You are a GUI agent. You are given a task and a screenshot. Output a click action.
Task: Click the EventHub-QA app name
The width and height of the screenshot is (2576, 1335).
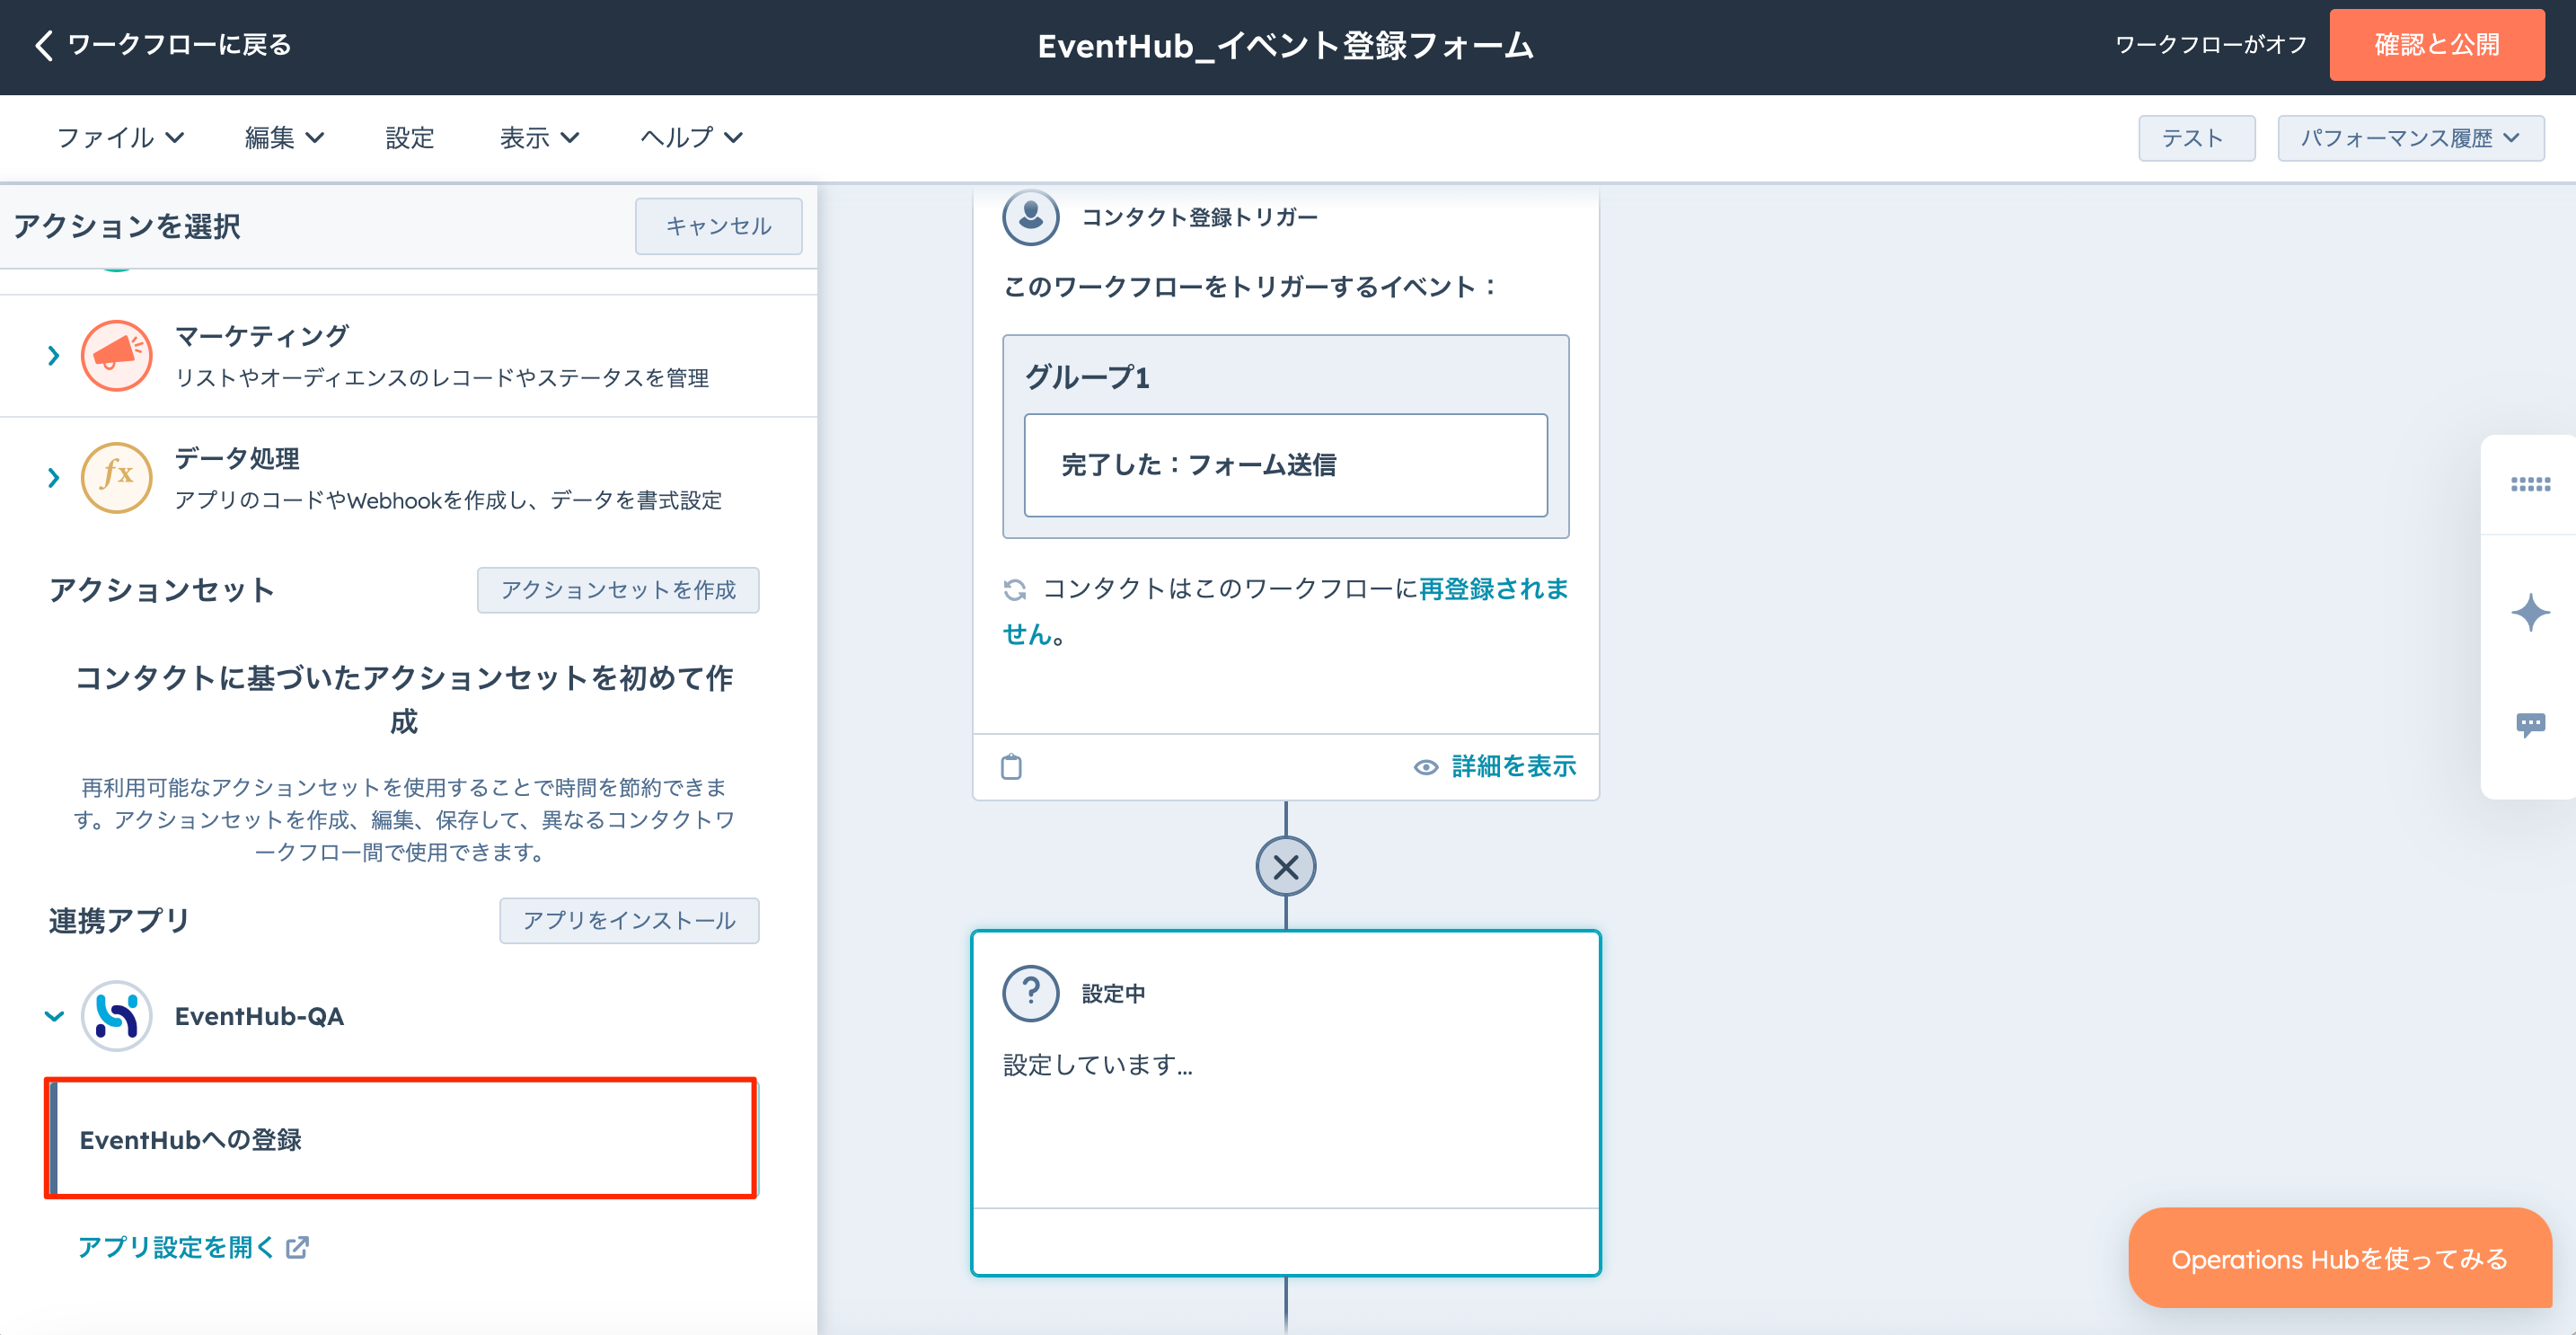click(259, 1016)
